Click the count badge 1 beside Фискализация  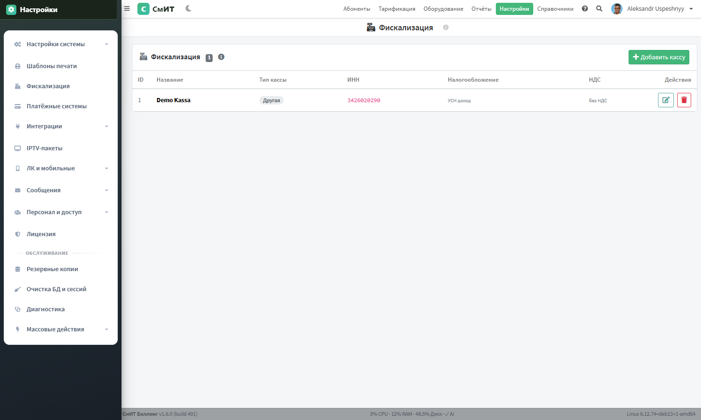[x=209, y=58]
